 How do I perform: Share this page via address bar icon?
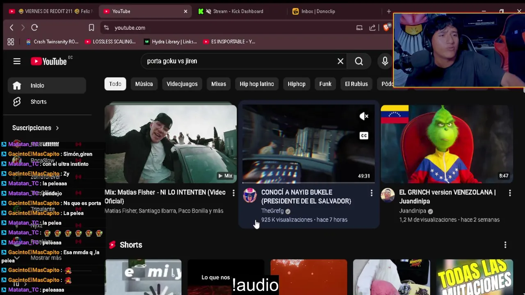pos(372,27)
